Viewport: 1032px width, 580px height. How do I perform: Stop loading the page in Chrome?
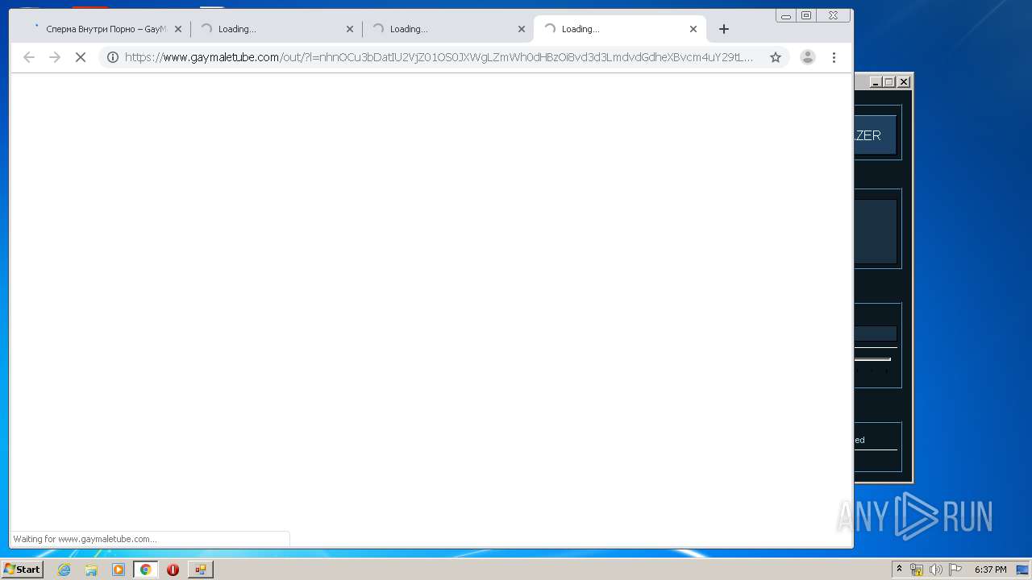pos(81,57)
